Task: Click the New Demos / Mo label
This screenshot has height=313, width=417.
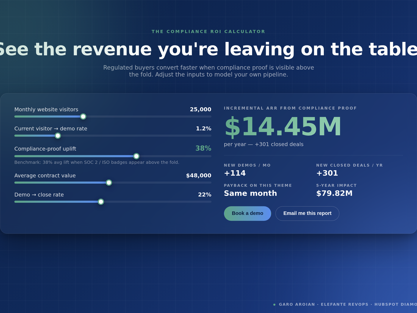Action: tap(247, 165)
